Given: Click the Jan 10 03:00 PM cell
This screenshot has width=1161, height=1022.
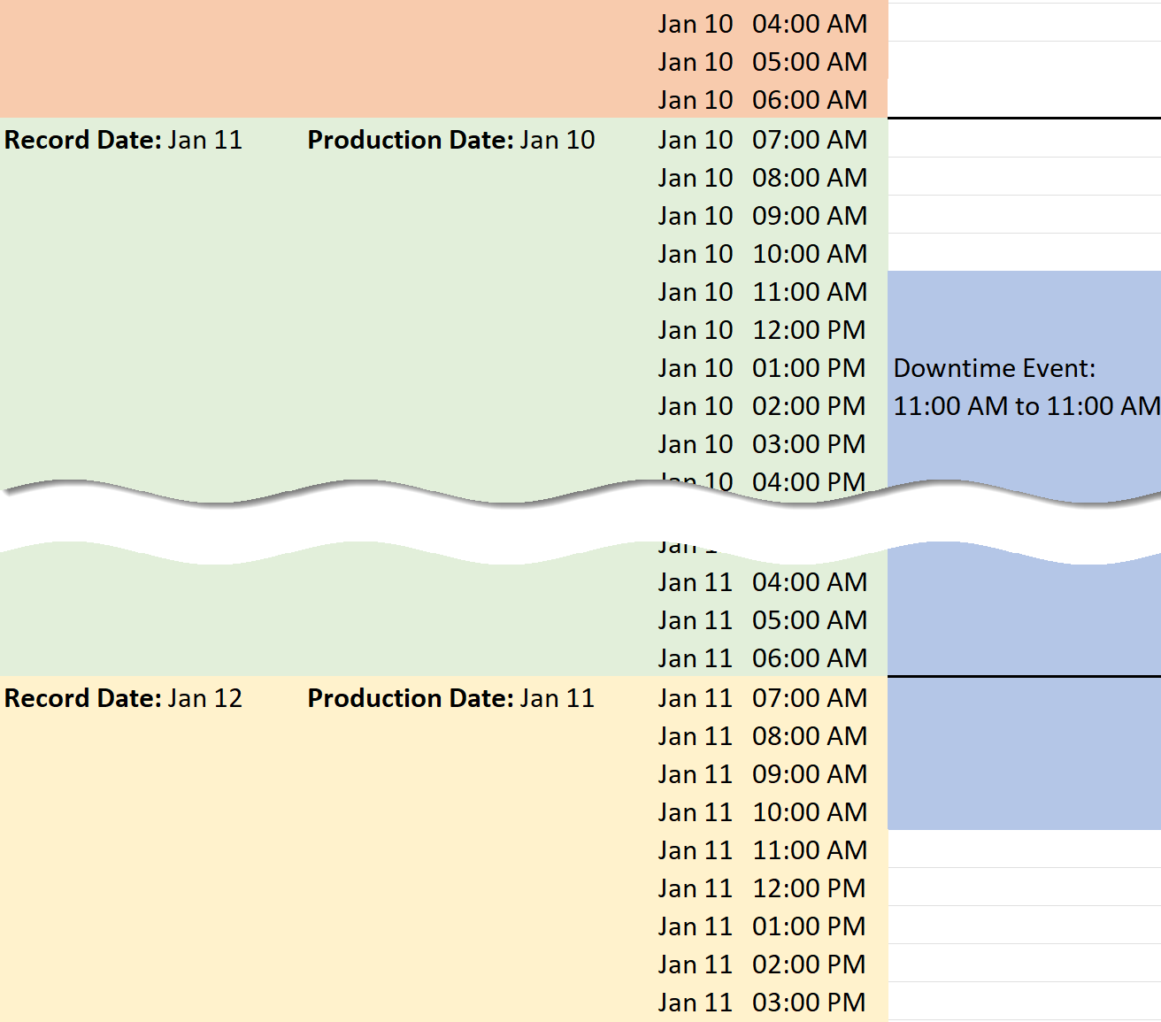Looking at the screenshot, I should point(762,444).
